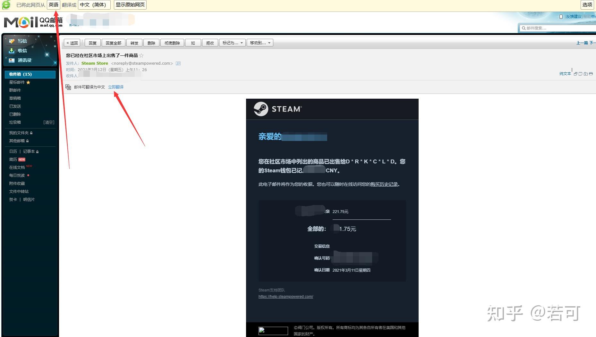This screenshot has width=596, height=337.
Task: Click 彻底删除 permanently delete button
Action: point(172,43)
